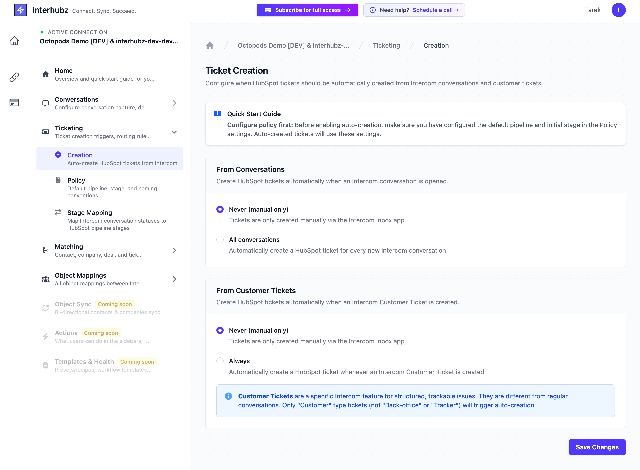Collapse the Ticketing sidebar section
Screen dimensions: 640x470
coord(174,132)
